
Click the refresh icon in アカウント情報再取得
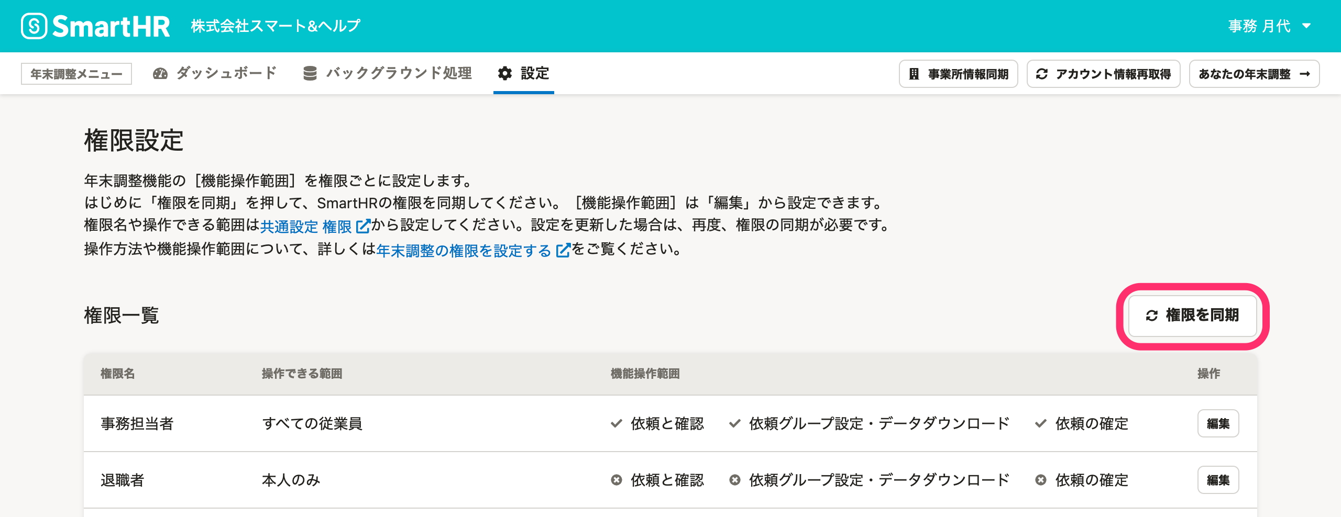pyautogui.click(x=1042, y=74)
